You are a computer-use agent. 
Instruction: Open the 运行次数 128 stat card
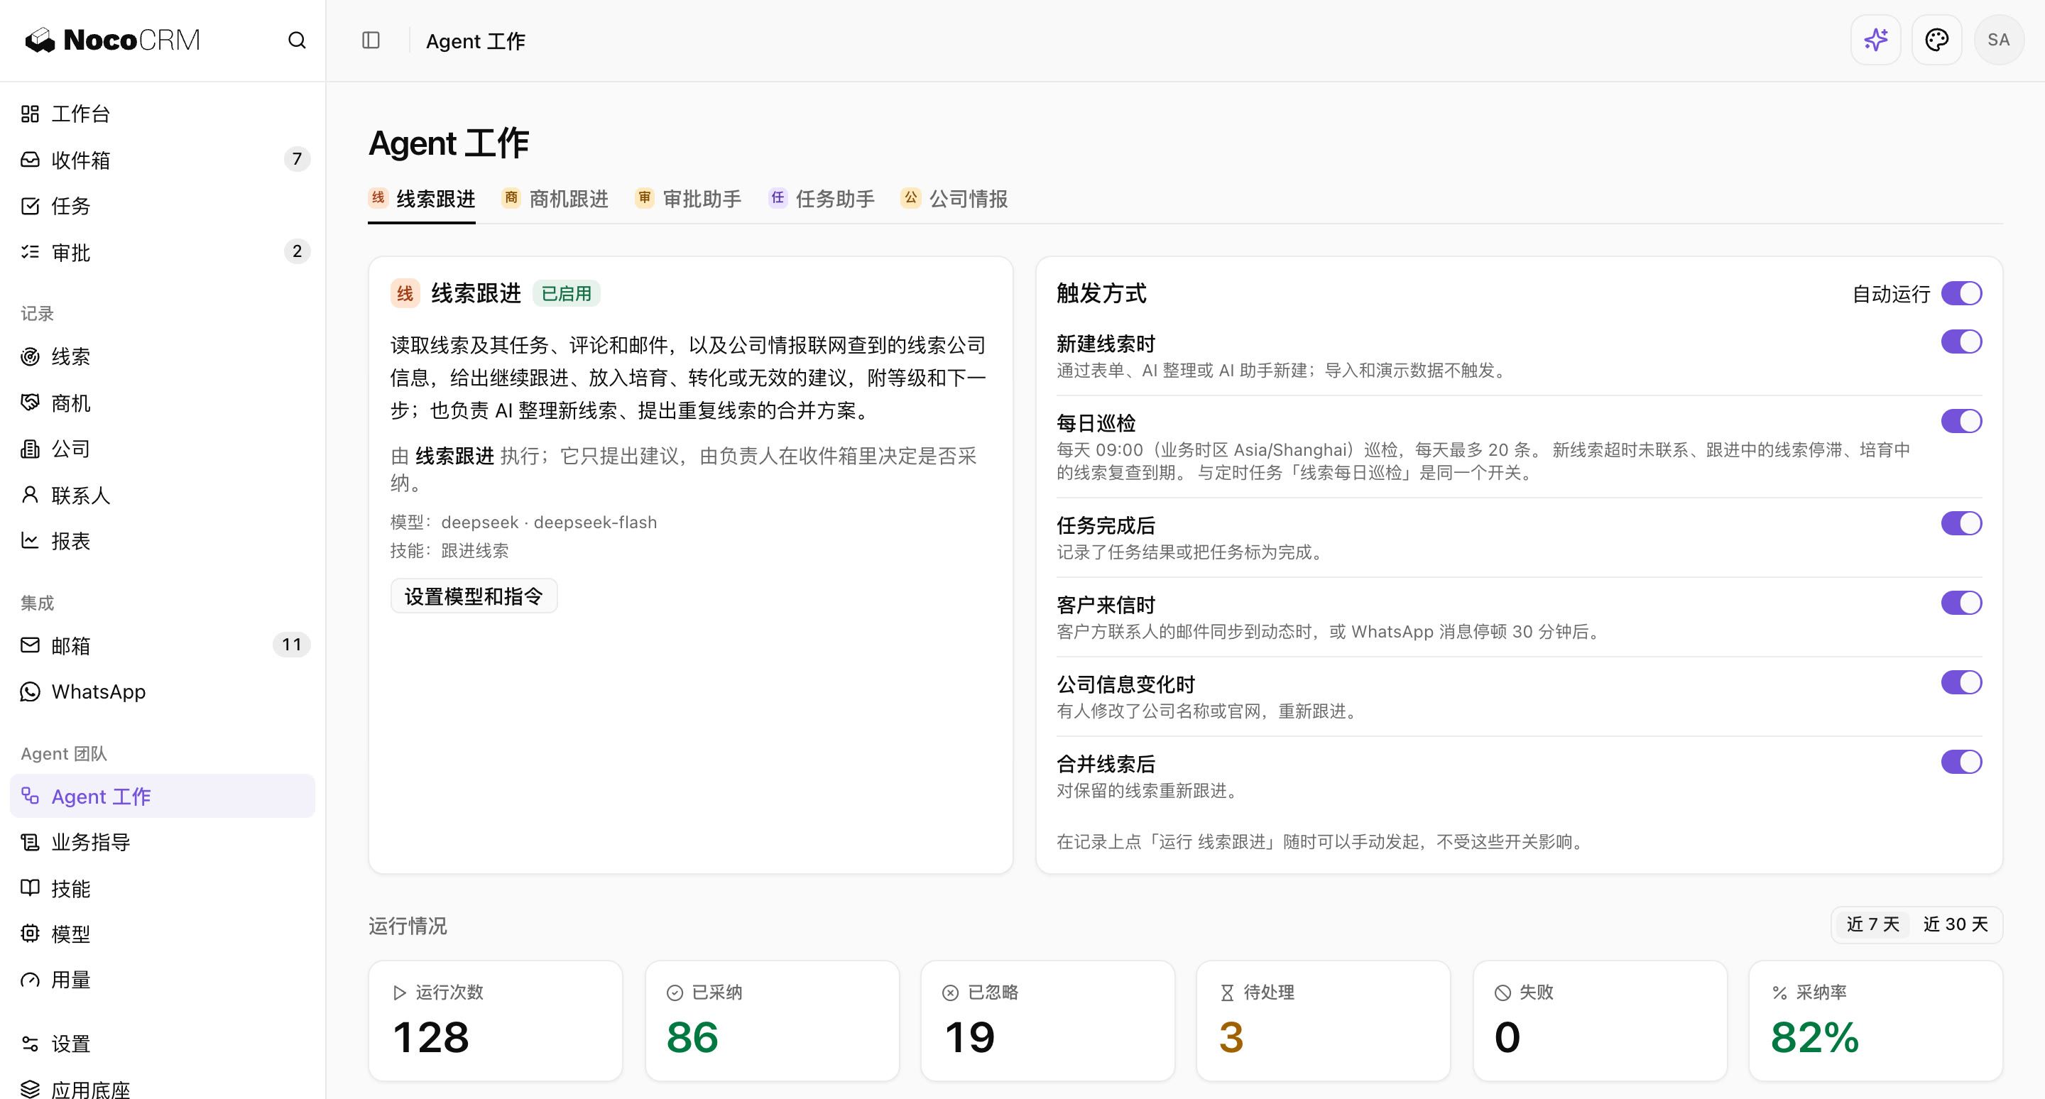[x=496, y=1020]
